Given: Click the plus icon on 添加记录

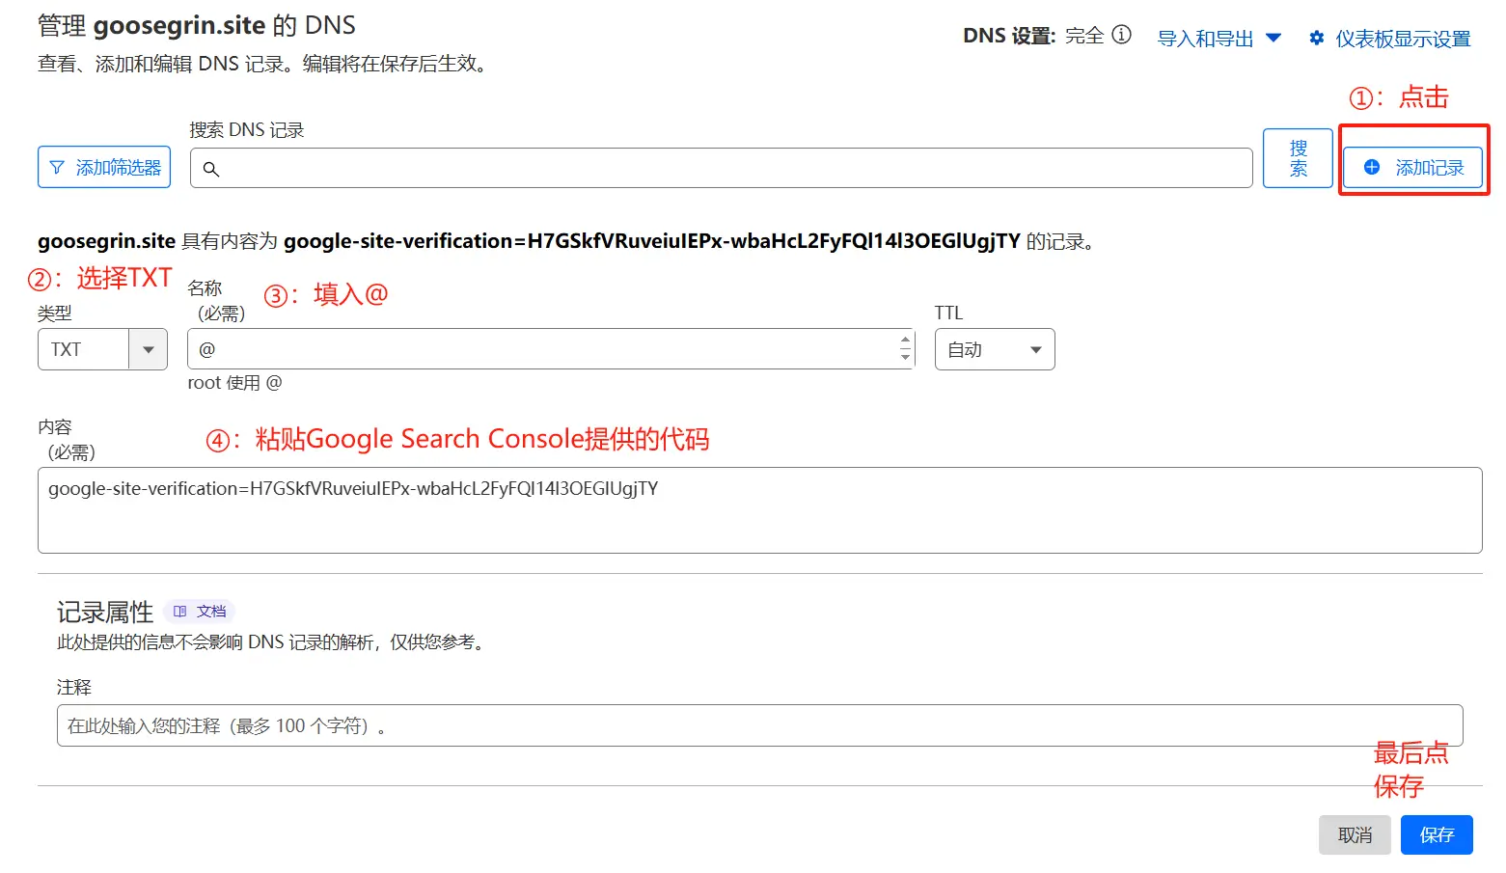Looking at the screenshot, I should click(1372, 167).
